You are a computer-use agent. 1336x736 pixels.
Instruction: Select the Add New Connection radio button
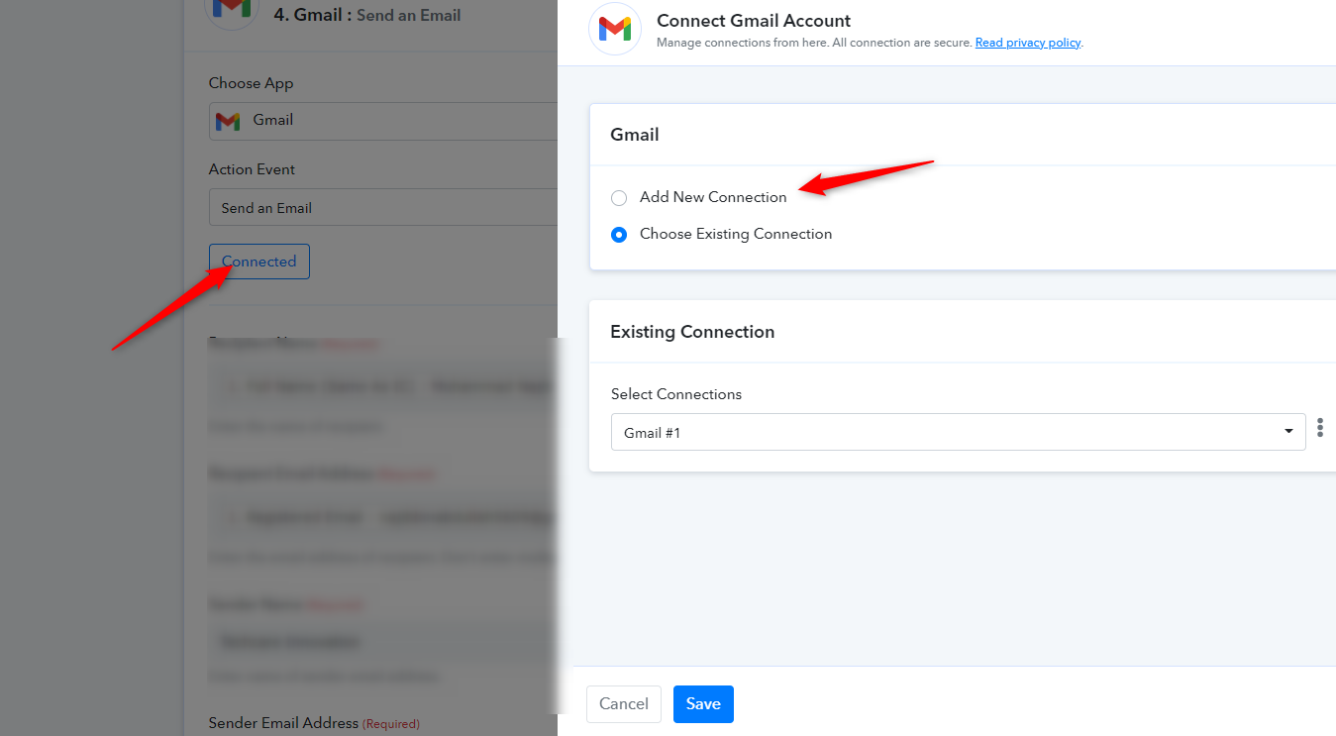[x=619, y=198]
